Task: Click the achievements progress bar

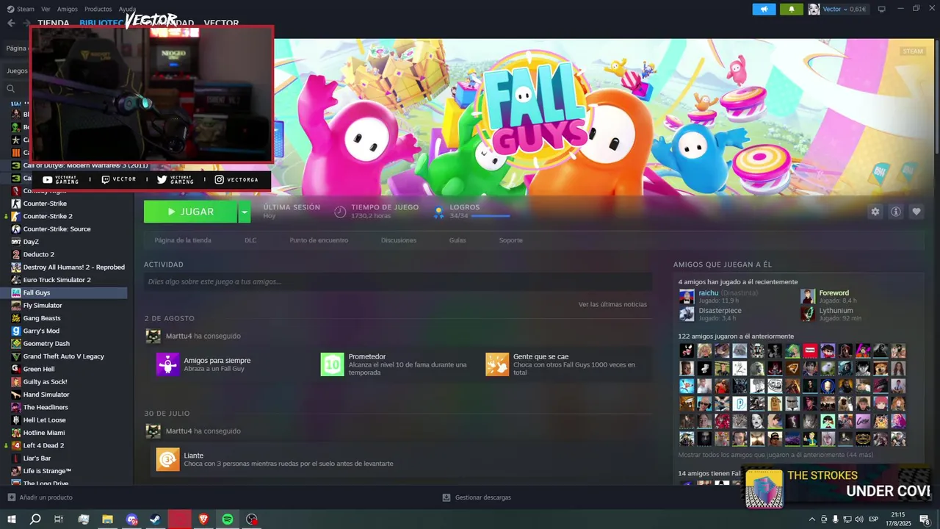Action: tap(491, 216)
